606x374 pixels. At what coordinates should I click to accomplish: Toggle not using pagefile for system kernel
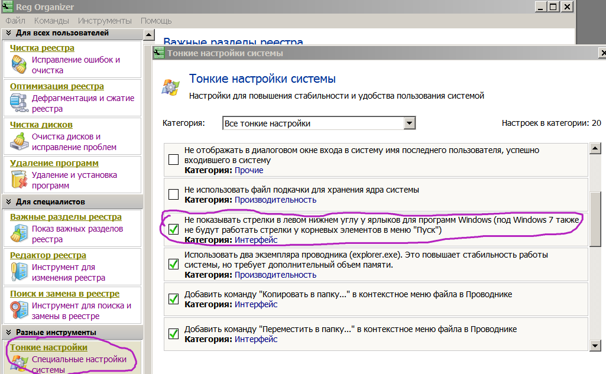pyautogui.click(x=174, y=194)
